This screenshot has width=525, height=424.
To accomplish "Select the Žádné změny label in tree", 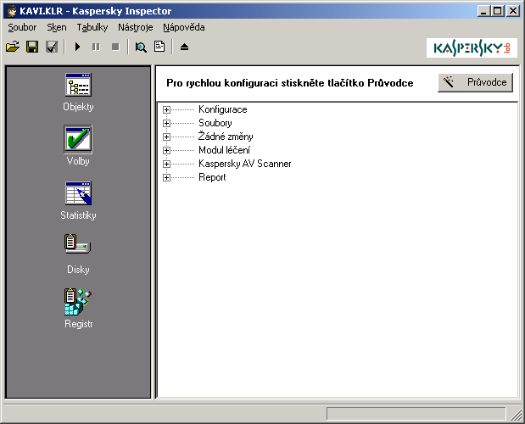I will tap(226, 137).
